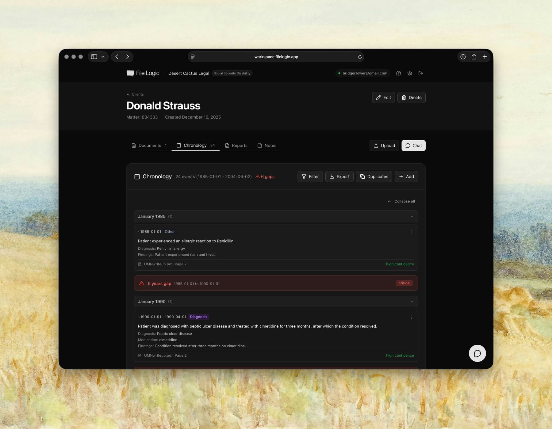Image resolution: width=552 pixels, height=429 pixels.
Task: Switch to the Notes tab
Action: click(x=267, y=146)
